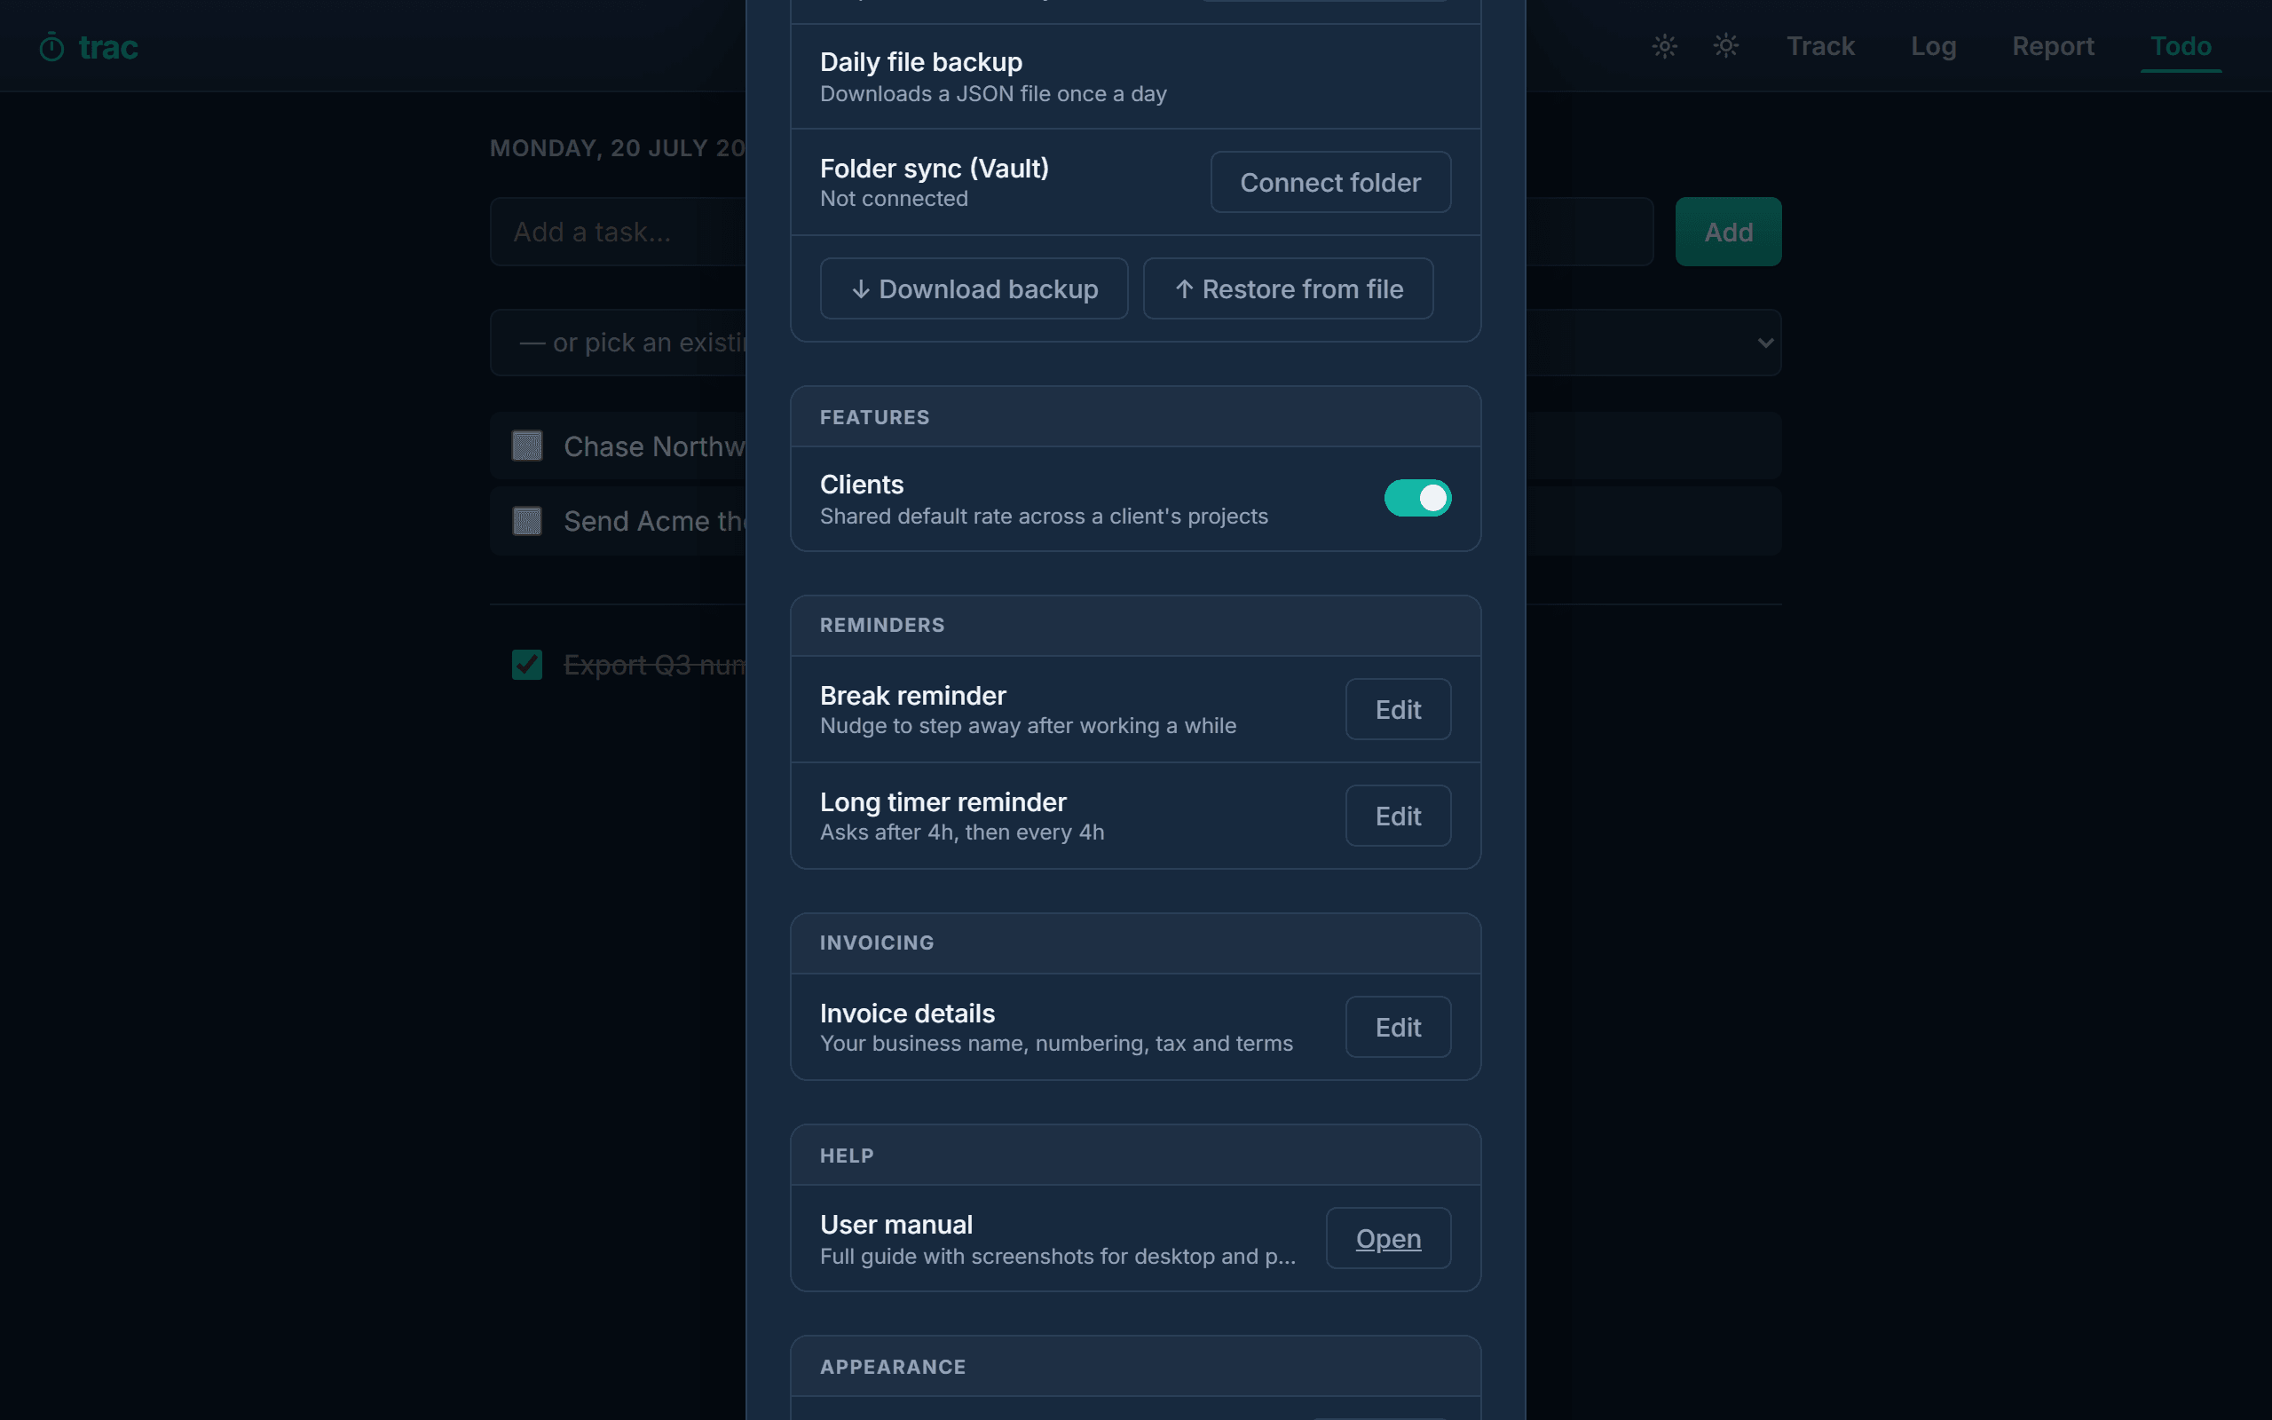This screenshot has height=1420, width=2272.
Task: Click the 'FEATURES' section header
Action: click(x=875, y=417)
